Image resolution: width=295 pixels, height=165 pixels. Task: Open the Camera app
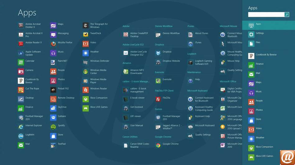[25, 71]
